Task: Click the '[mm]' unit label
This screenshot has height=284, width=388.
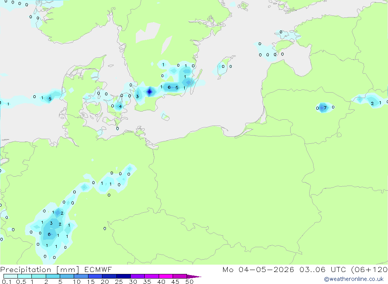Action: [x=68, y=270]
